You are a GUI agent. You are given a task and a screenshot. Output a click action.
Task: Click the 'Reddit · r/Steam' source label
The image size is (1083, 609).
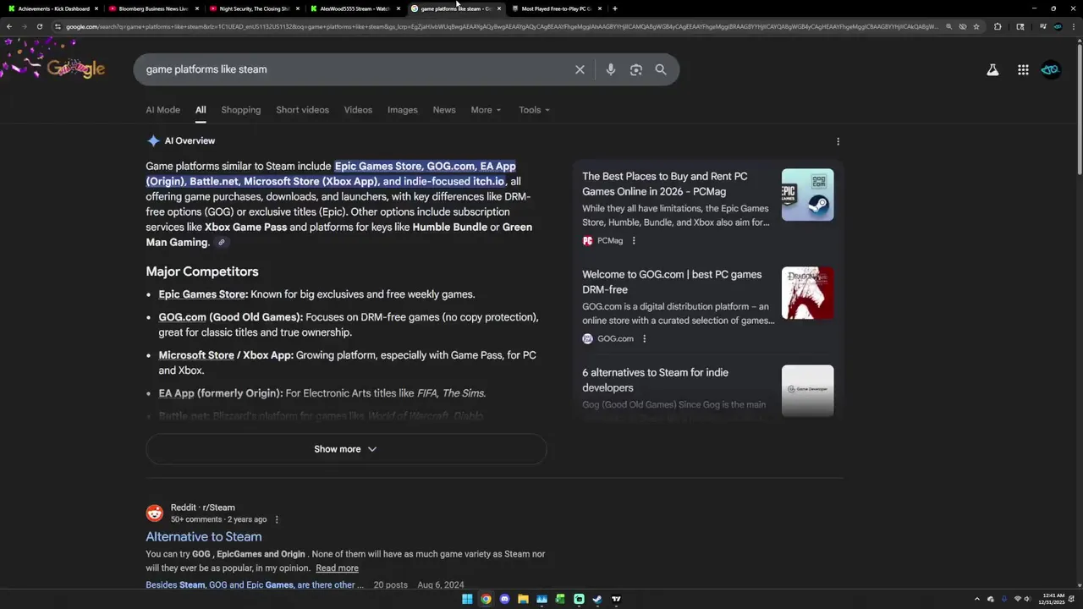click(203, 507)
